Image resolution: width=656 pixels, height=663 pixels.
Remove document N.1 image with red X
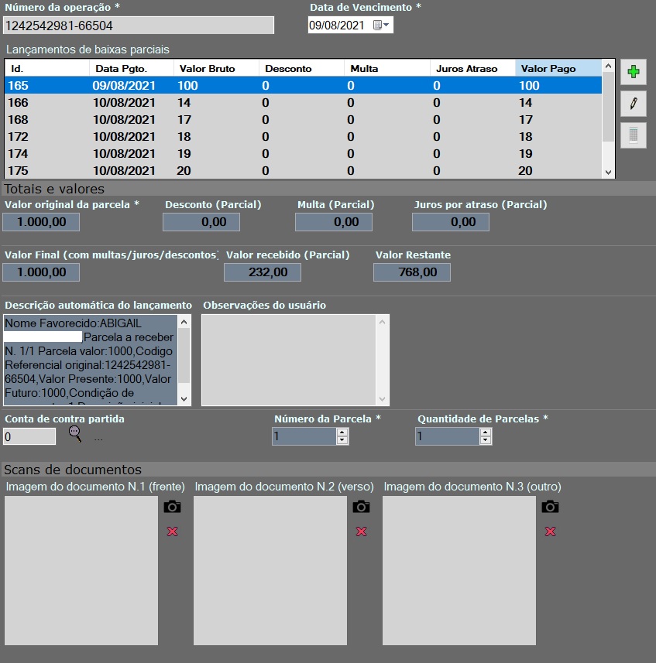[x=172, y=531]
